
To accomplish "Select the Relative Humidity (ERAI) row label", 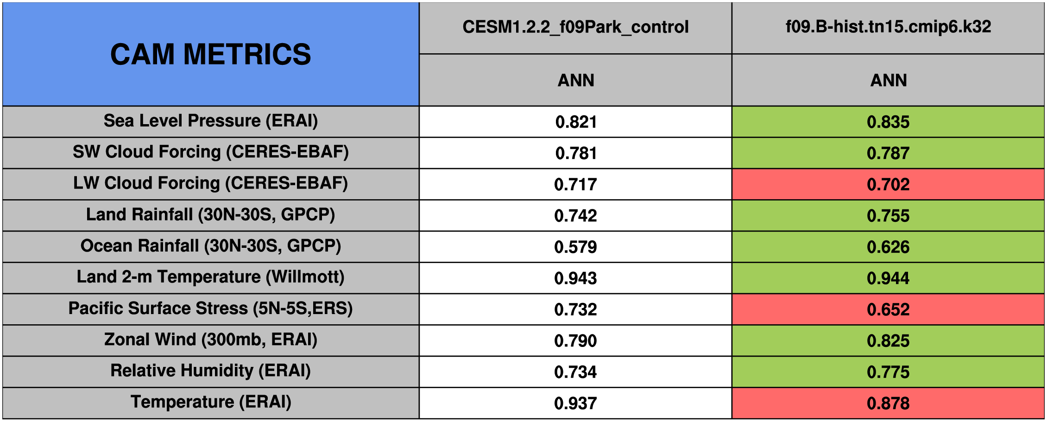I will [211, 371].
